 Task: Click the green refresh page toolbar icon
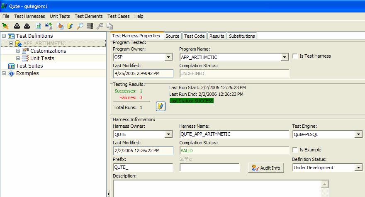tap(38, 26)
